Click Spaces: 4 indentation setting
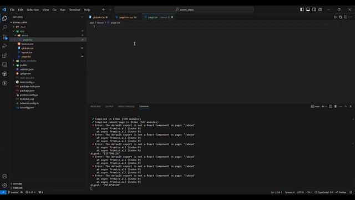Image resolution: width=355 pixels, height=200 pixels. click(290, 192)
